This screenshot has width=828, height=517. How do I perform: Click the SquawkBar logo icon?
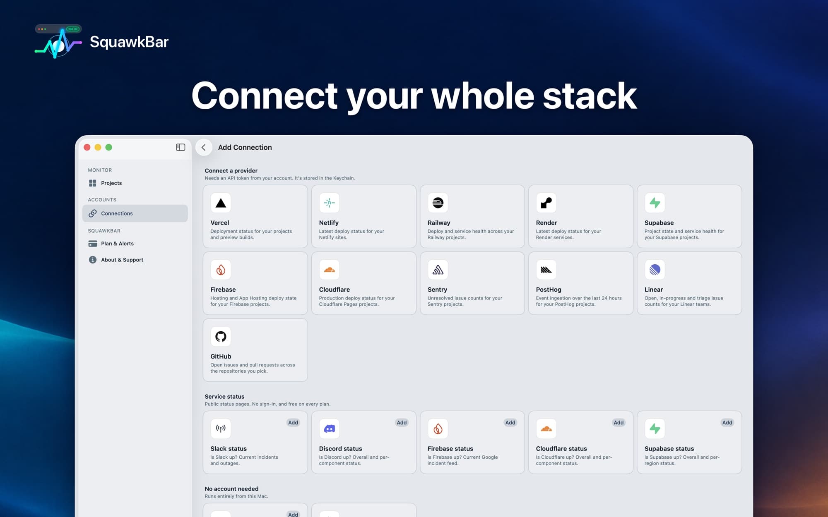pos(58,41)
